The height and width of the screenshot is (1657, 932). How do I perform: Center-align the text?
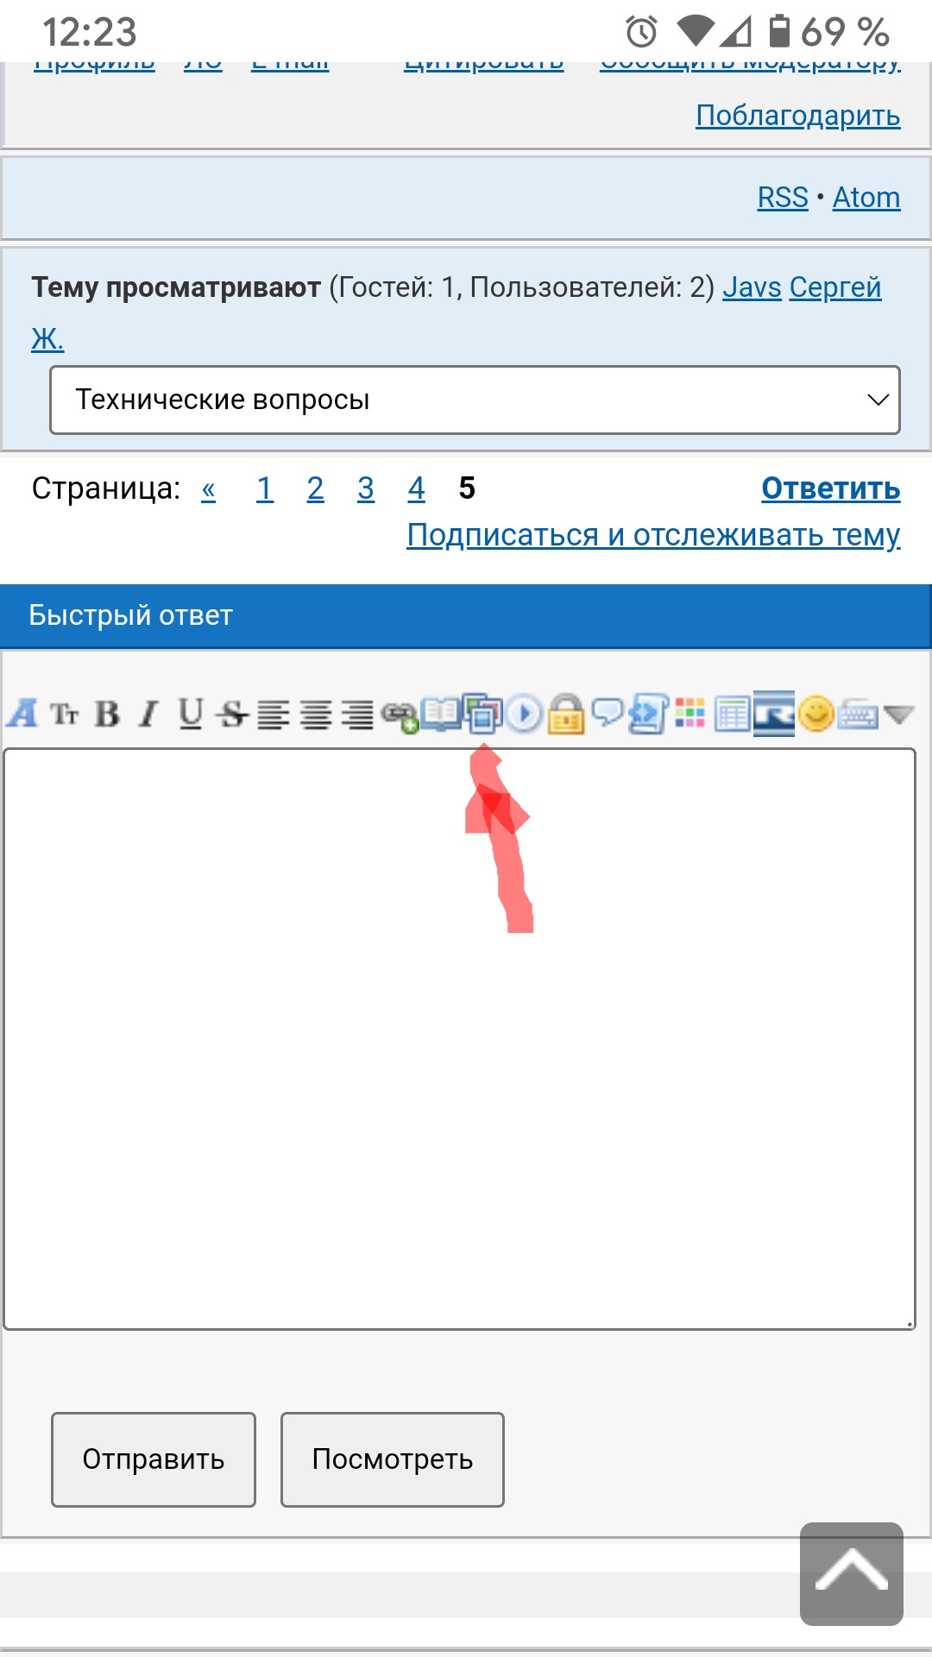(x=316, y=715)
